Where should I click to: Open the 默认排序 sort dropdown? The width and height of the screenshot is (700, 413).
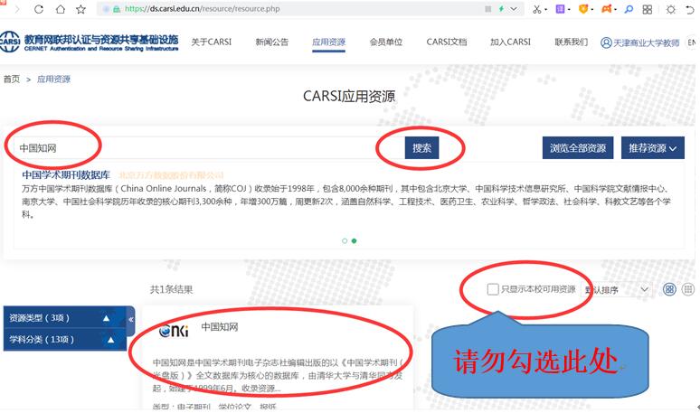[617, 290]
